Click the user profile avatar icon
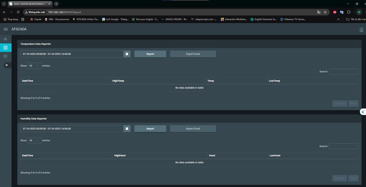 [361, 29]
